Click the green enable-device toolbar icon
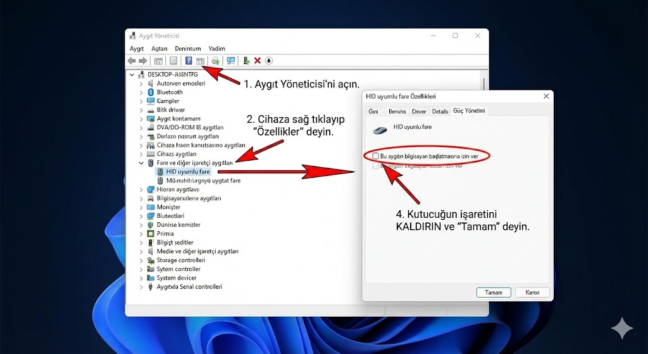Image resolution: width=648 pixels, height=354 pixels. pos(246,61)
